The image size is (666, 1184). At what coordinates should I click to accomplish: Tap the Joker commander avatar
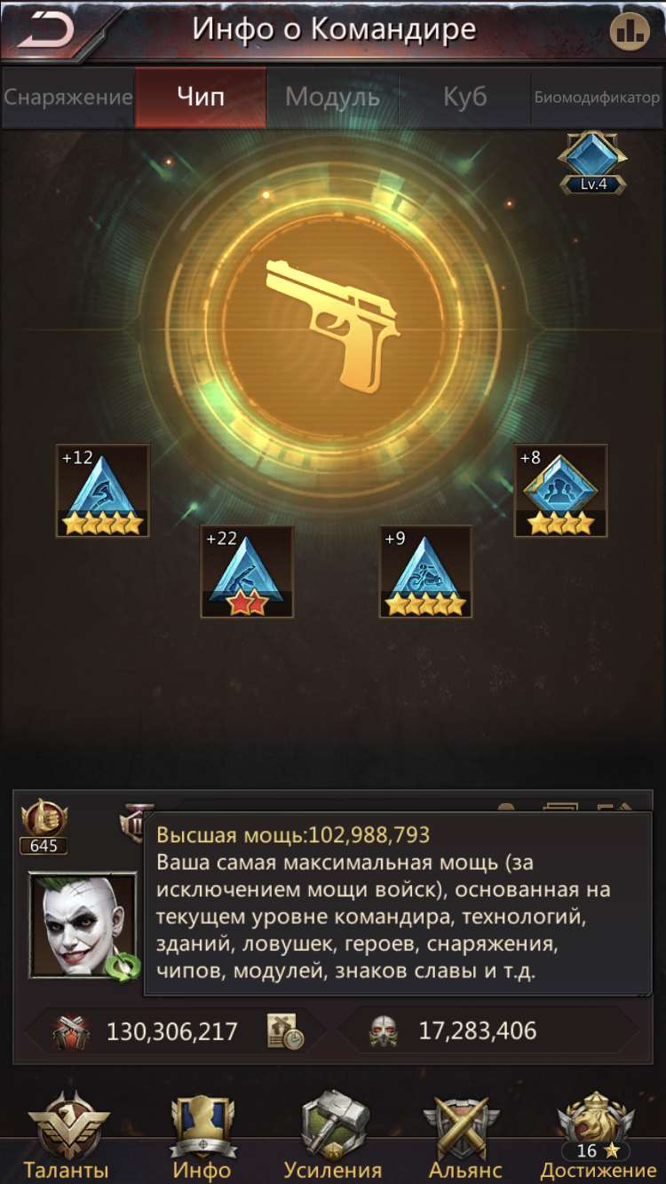(83, 926)
